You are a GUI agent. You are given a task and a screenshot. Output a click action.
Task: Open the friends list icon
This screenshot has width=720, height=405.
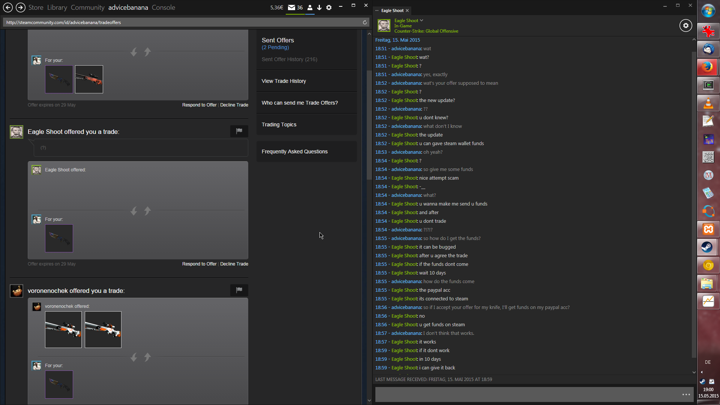click(x=310, y=7)
